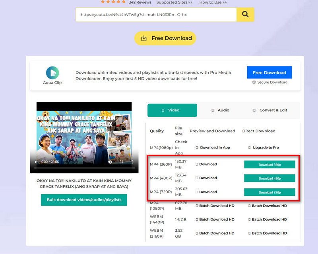Image resolution: width=318 pixels, height=254 pixels.
Task: Play the video preview
Action: 36,162
